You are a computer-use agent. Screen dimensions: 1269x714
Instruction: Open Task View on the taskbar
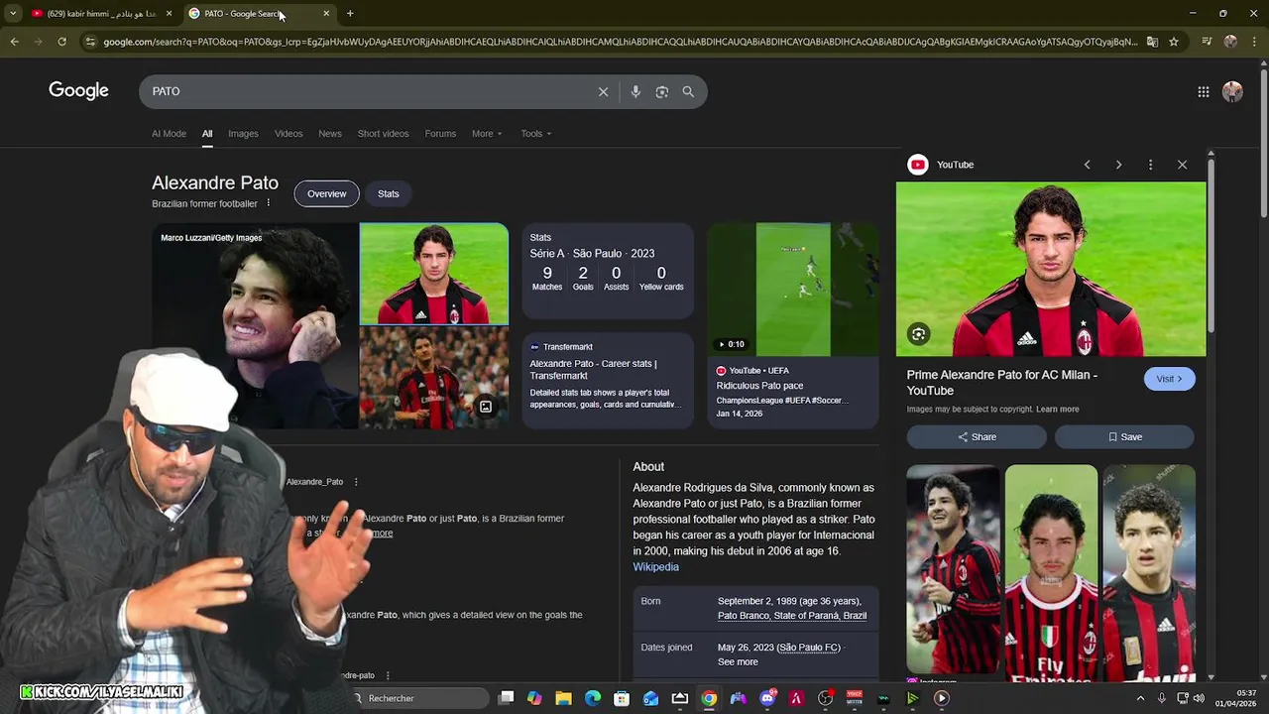506,698
